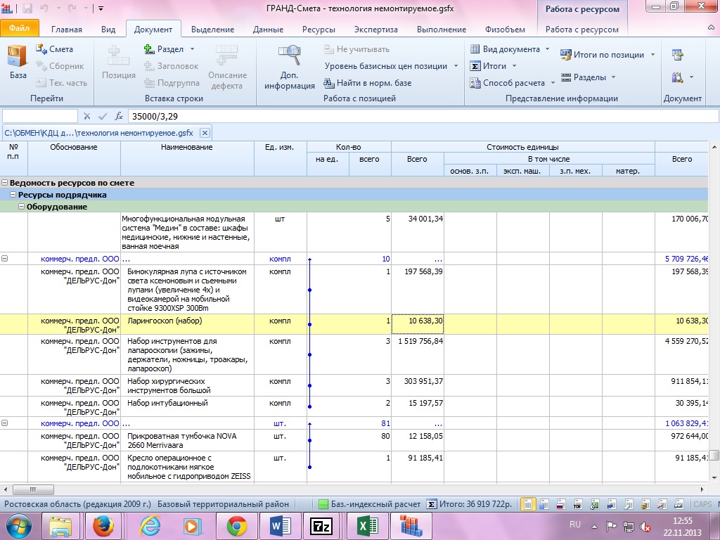Switch to the Ресурсы ribbon tab
The height and width of the screenshot is (540, 720).
point(319,30)
